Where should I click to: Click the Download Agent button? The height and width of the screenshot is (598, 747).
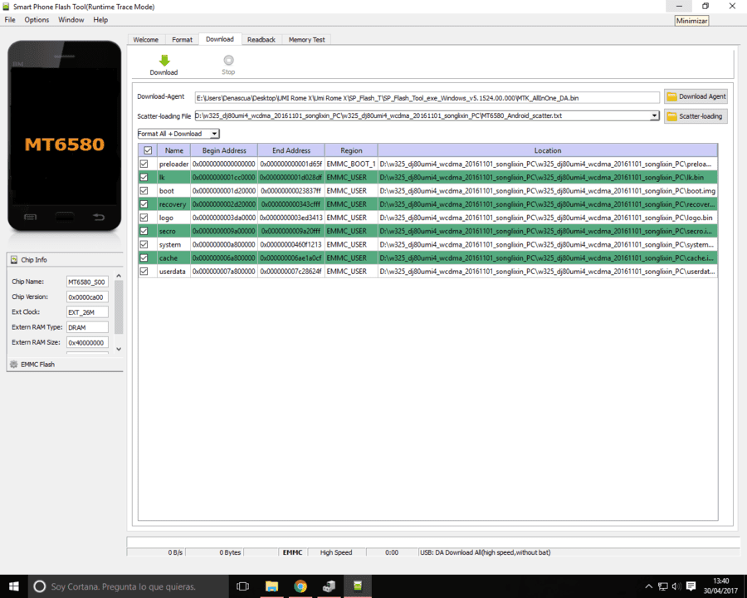[696, 96]
